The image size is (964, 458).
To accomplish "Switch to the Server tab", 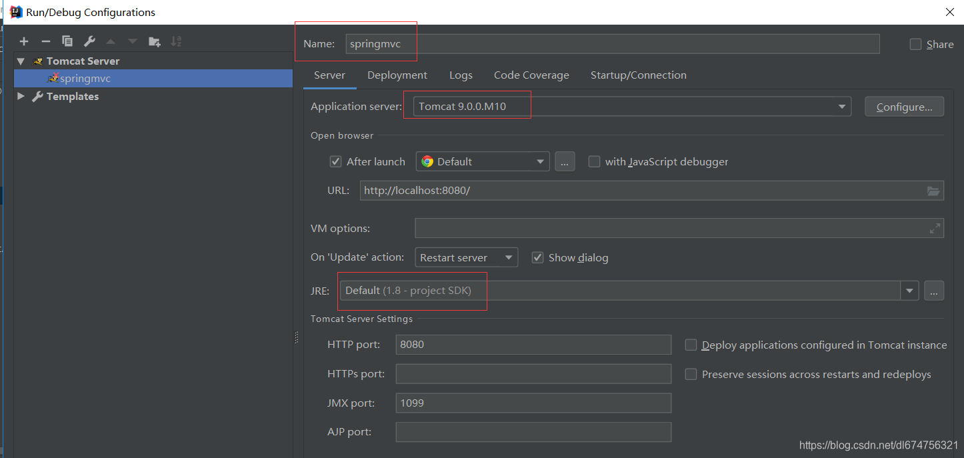I will click(x=329, y=75).
